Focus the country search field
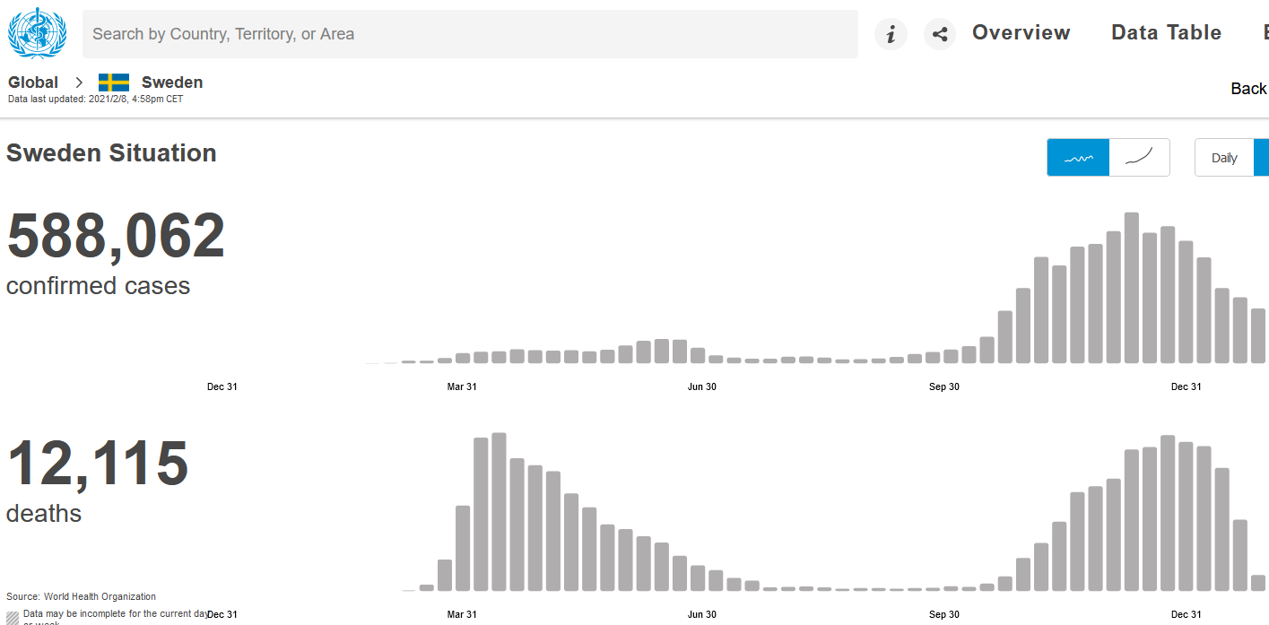Viewport: 1269px width, 625px height. (x=470, y=34)
